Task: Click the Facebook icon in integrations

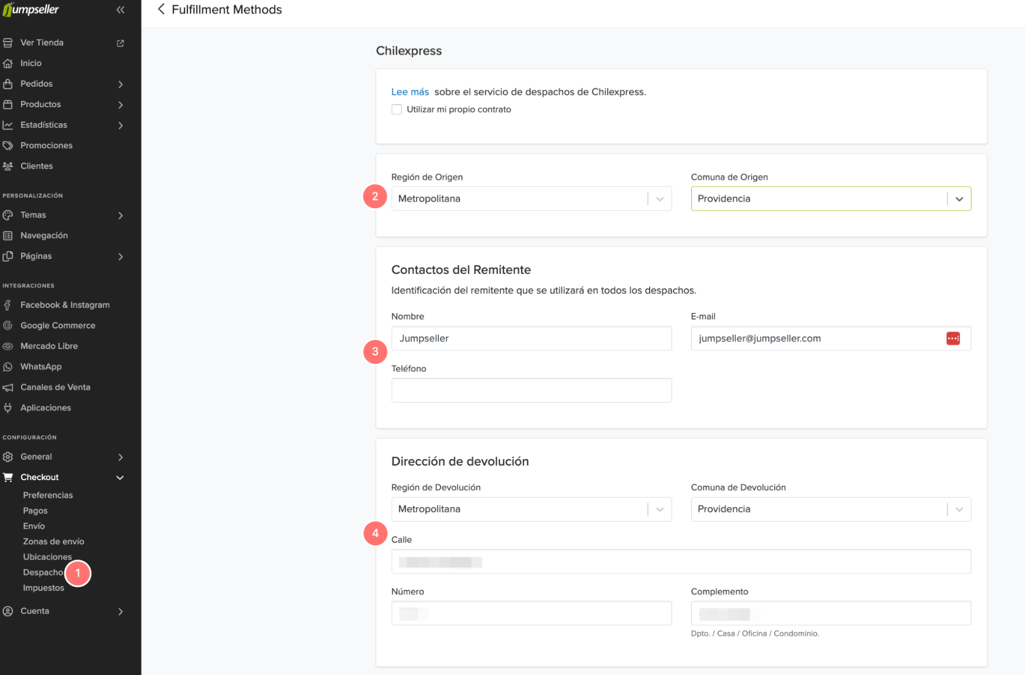Action: [x=8, y=305]
